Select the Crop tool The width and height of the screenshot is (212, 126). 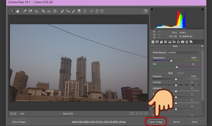pos(43,11)
